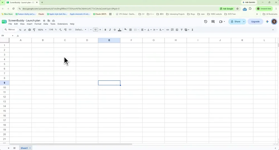Open the All sheets list icon
The height and width of the screenshot is (150, 279).
(x=15, y=148)
